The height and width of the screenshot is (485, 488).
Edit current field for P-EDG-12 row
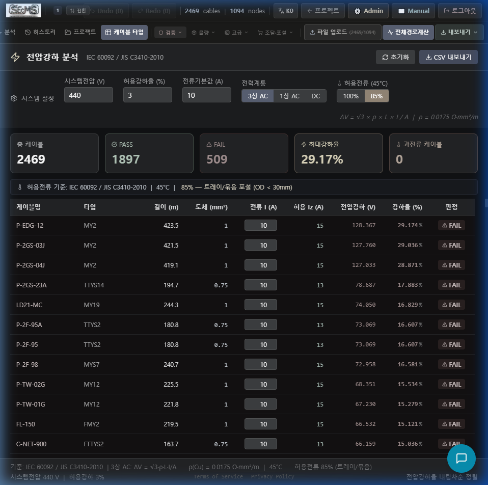point(261,225)
